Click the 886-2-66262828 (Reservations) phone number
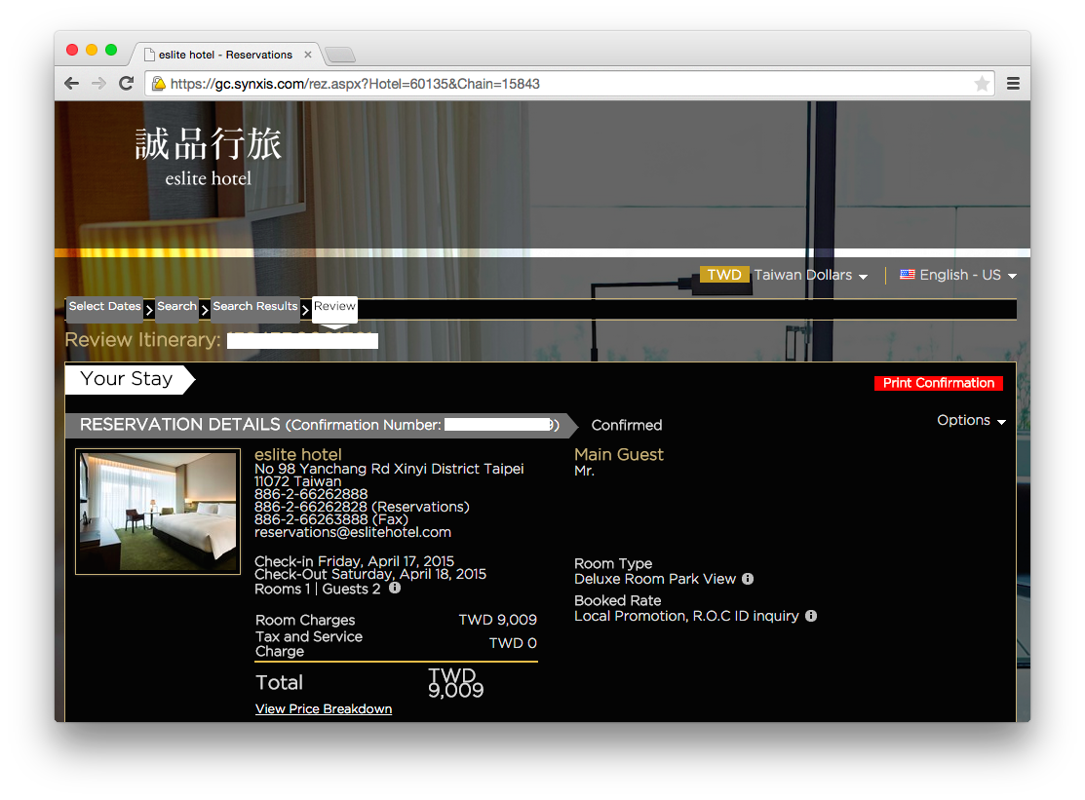This screenshot has height=800, width=1085. [362, 507]
